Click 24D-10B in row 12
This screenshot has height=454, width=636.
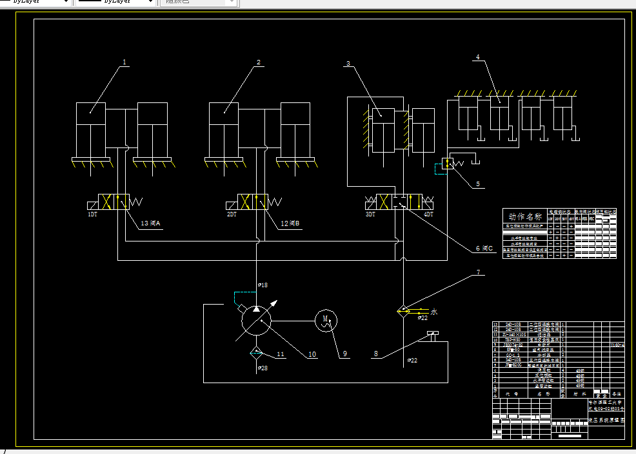point(513,330)
